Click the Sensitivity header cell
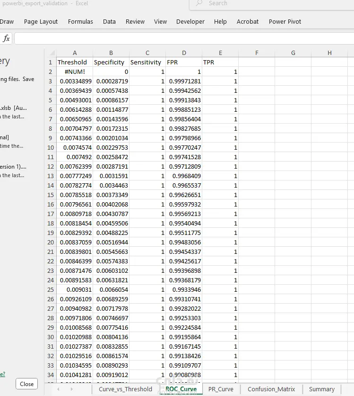Image resolution: width=354 pixels, height=396 pixels. click(147, 62)
